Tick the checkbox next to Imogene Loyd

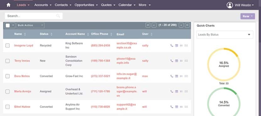point(8,46)
